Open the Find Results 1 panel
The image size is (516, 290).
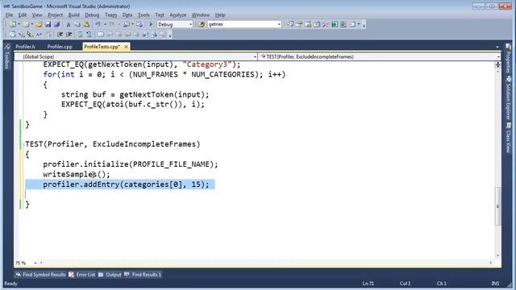coord(143,275)
